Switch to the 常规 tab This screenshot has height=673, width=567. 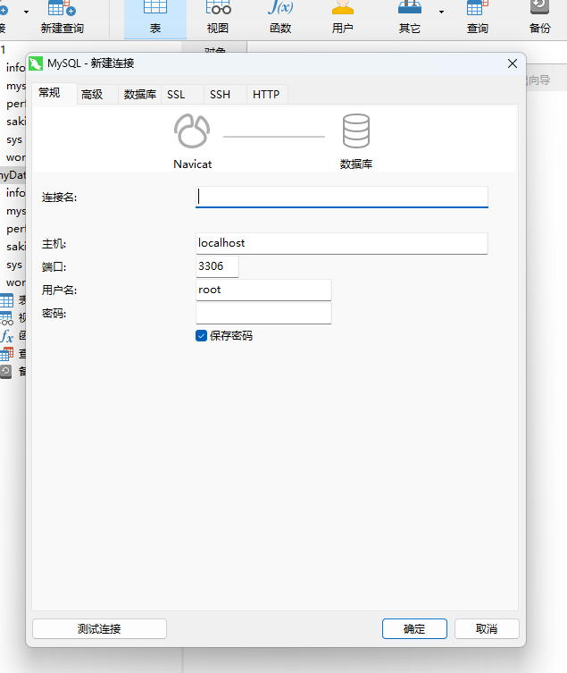(54, 93)
